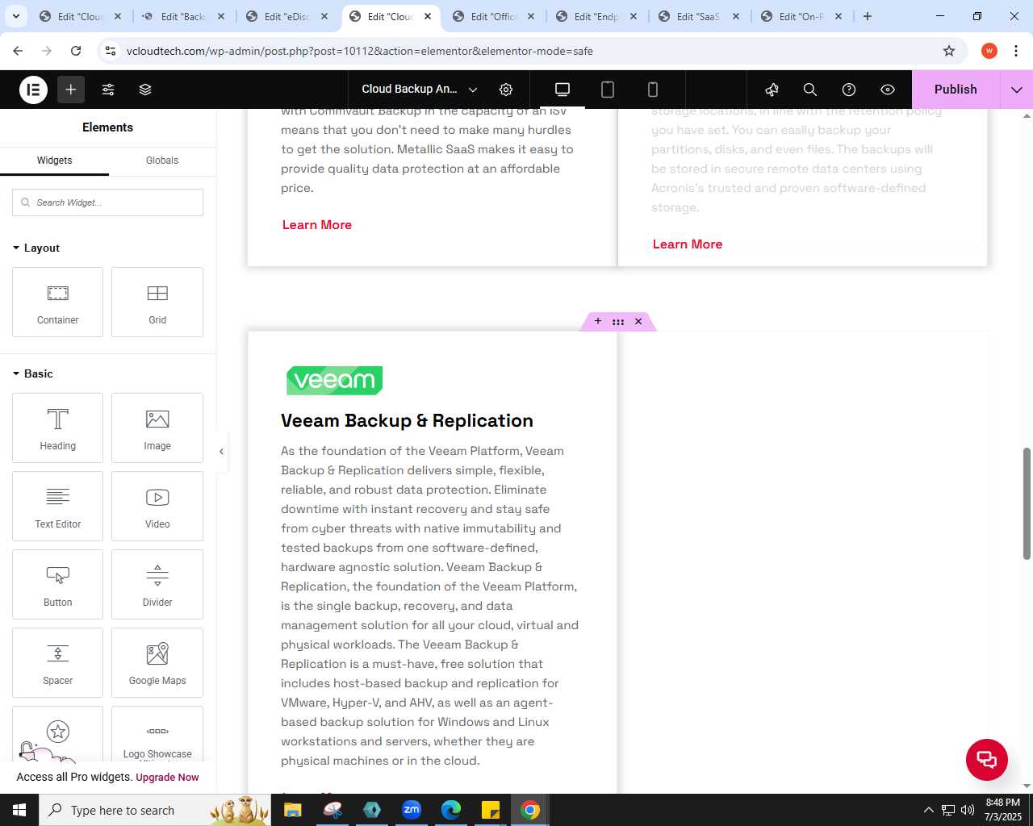Switch to mobile responsive view
The image size is (1033, 826).
coord(653,90)
